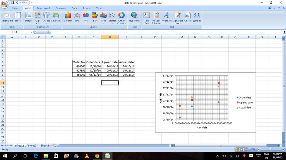Open Excel Help question mark icon
This screenshot has height=160, width=286.
(x=270, y=8)
